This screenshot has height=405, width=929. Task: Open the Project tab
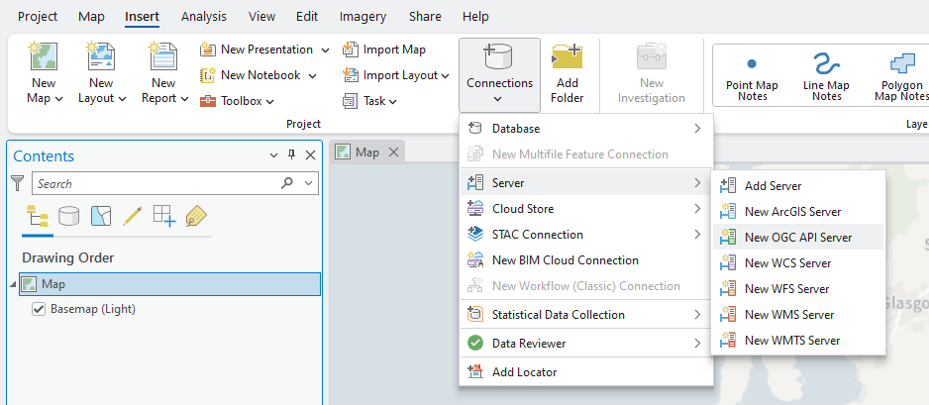pyautogui.click(x=38, y=17)
